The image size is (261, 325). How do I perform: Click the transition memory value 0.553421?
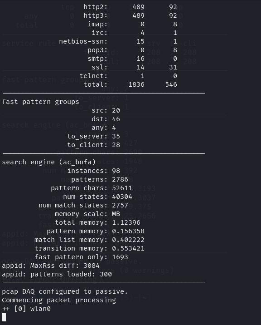tap(128, 249)
